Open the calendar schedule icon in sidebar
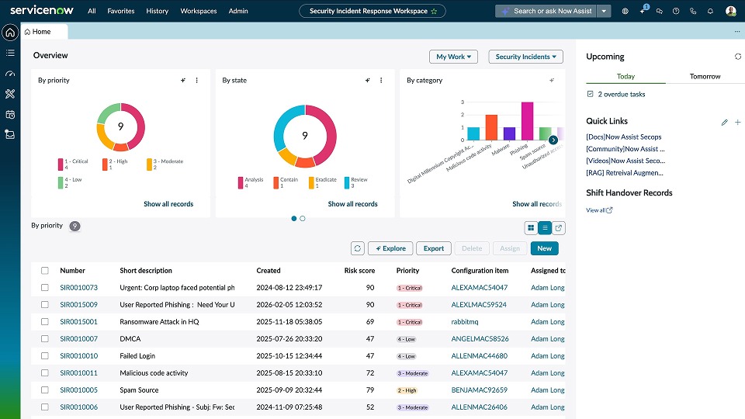Image resolution: width=745 pixels, height=419 pixels. (10, 114)
